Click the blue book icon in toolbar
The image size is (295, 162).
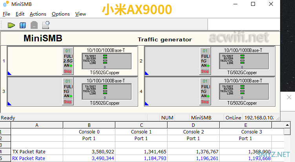tap(23, 25)
